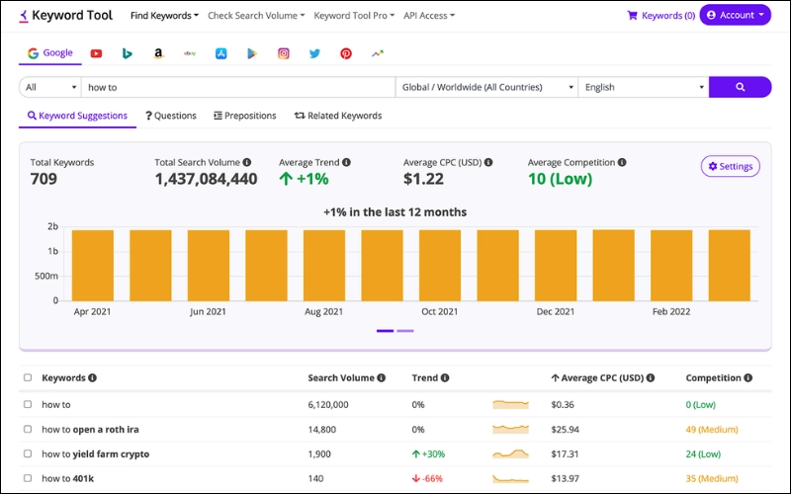
Task: Switch to the Questions tab
Action: pos(171,116)
